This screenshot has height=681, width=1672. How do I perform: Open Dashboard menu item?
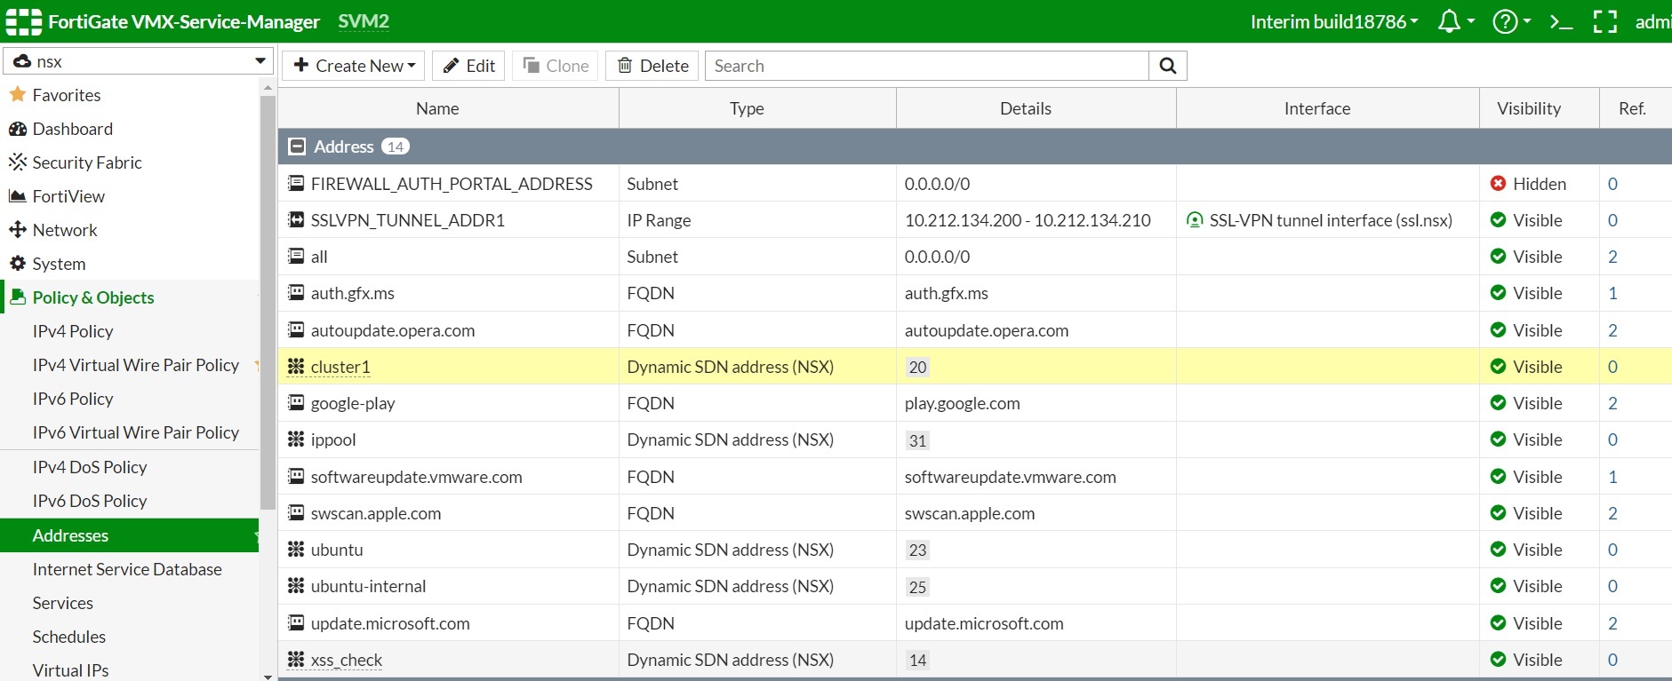click(73, 129)
